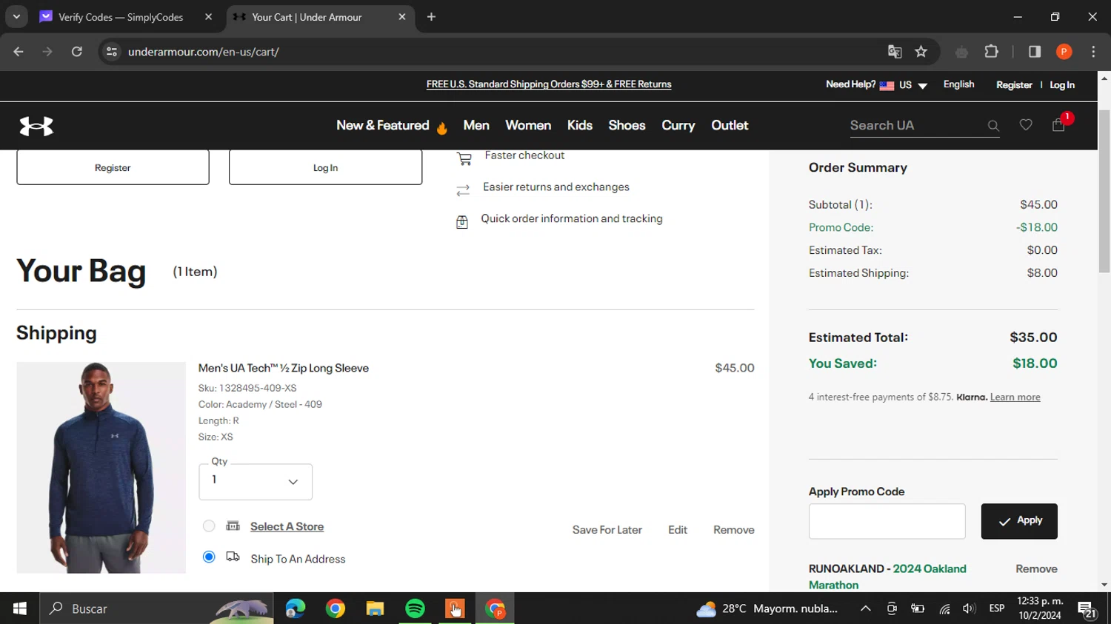Image resolution: width=1111 pixels, height=624 pixels.
Task: Open the search magnifier icon
Action: pos(993,127)
